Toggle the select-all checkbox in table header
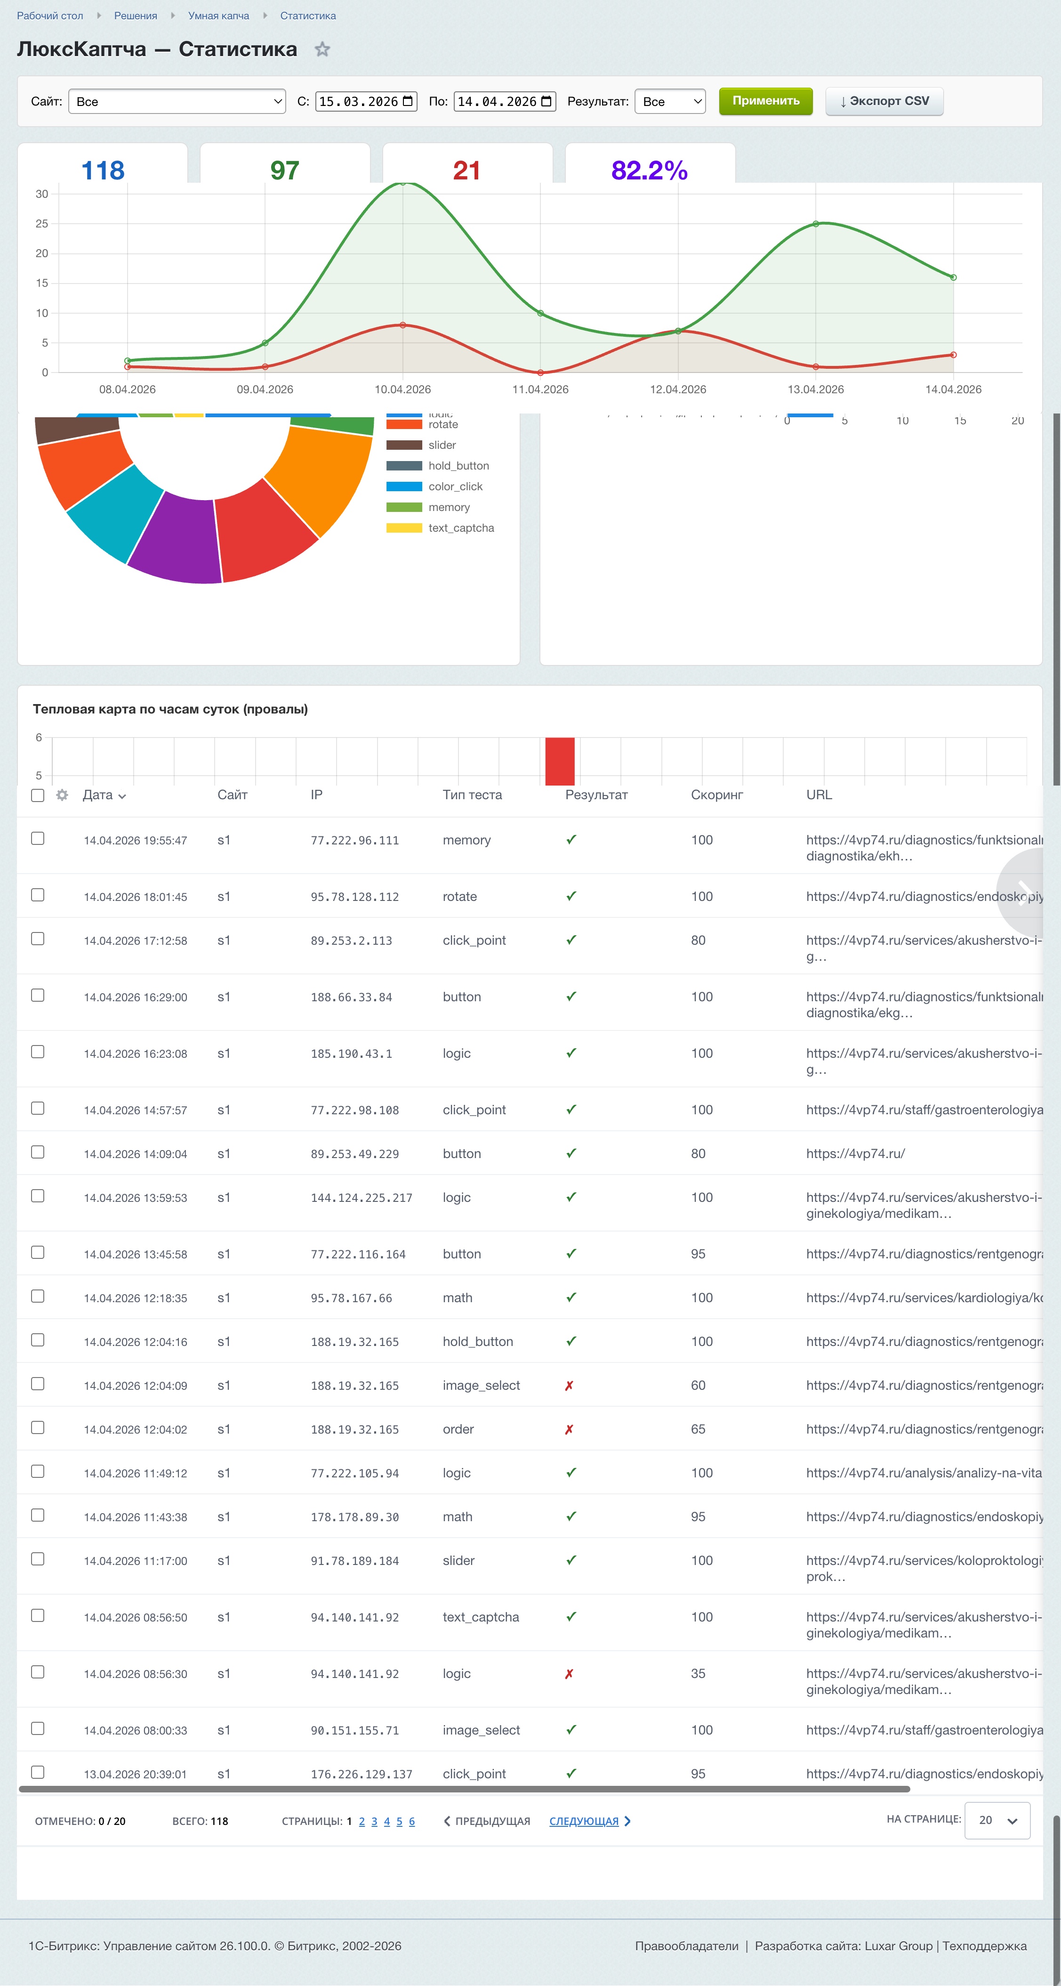This screenshot has width=1061, height=1986. click(x=38, y=795)
